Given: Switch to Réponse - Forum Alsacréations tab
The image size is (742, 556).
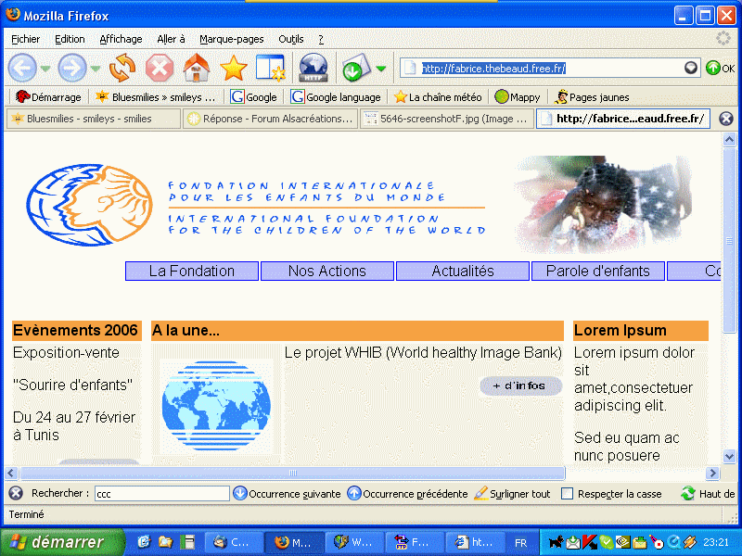Looking at the screenshot, I should point(271,119).
